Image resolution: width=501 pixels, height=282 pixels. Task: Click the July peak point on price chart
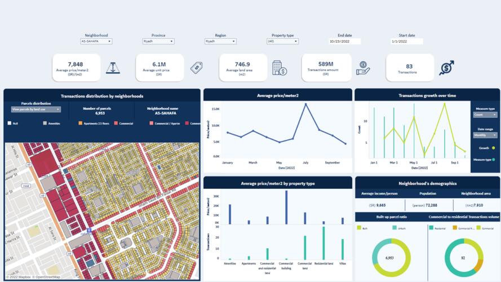tap(305, 104)
